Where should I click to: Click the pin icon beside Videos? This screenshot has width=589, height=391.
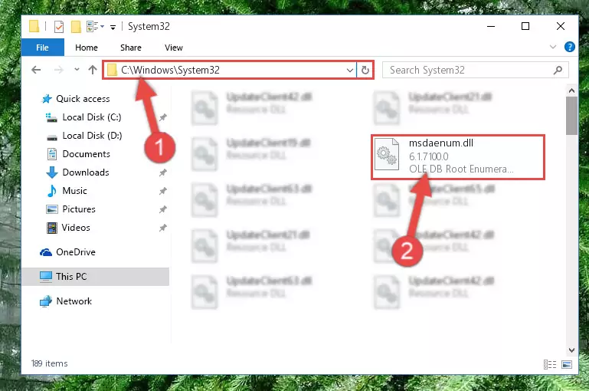coord(162,228)
